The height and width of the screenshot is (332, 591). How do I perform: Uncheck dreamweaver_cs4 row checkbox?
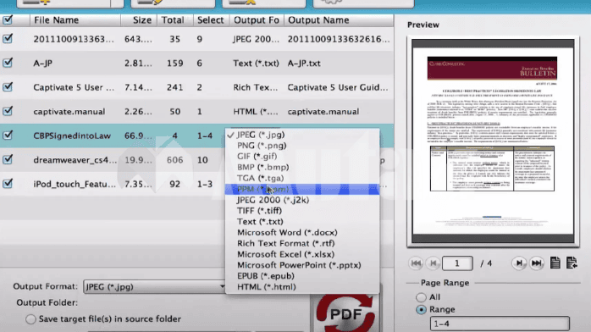tap(7, 159)
